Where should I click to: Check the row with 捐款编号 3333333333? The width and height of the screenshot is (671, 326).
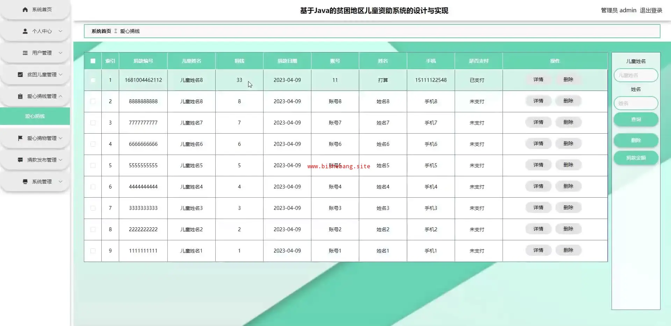(x=93, y=208)
